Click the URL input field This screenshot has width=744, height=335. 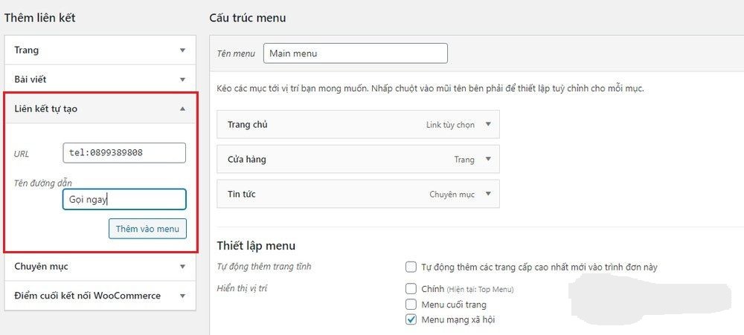(x=124, y=153)
